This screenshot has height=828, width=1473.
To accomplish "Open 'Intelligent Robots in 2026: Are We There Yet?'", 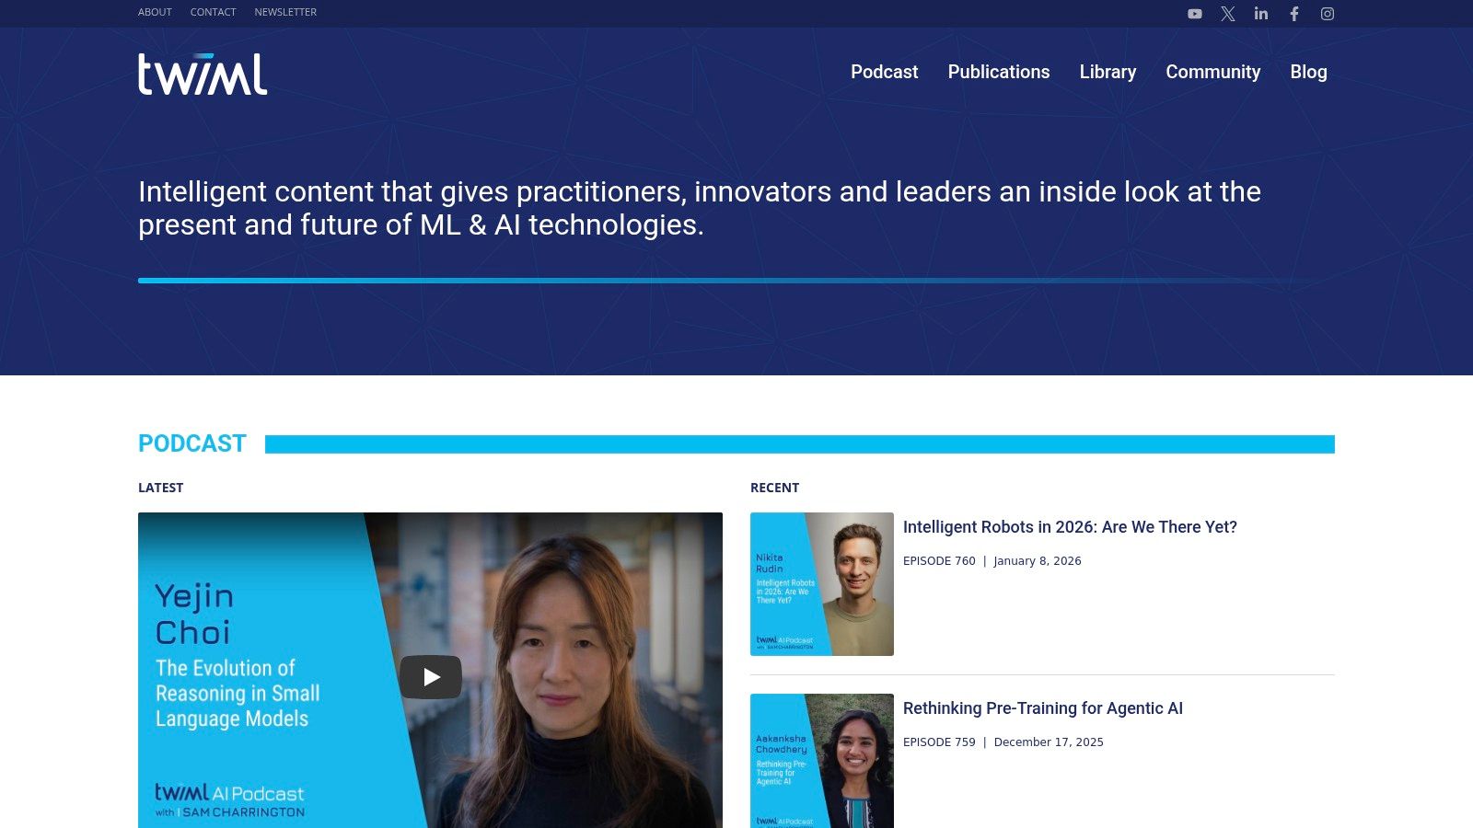I will tap(1070, 527).
